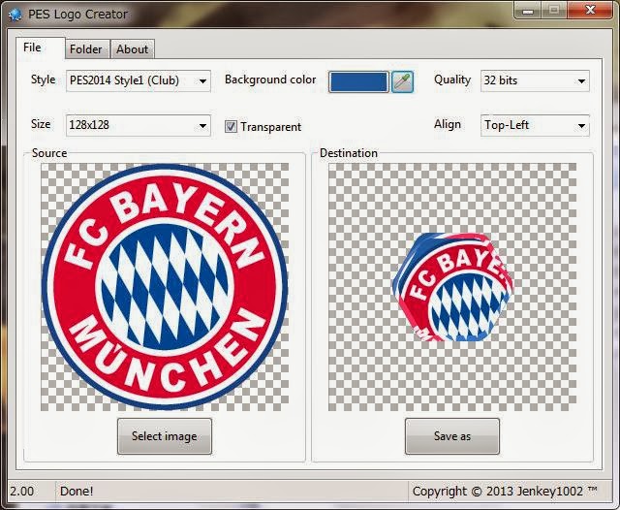Image resolution: width=620 pixels, height=510 pixels.
Task: Click the FC Bayern source image preview
Action: click(x=165, y=287)
